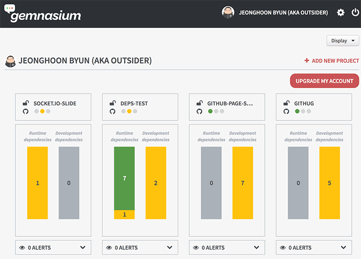Click the GitHub icon on DEPS-TEST
Screen dimensions: 361x259
click(x=112, y=111)
